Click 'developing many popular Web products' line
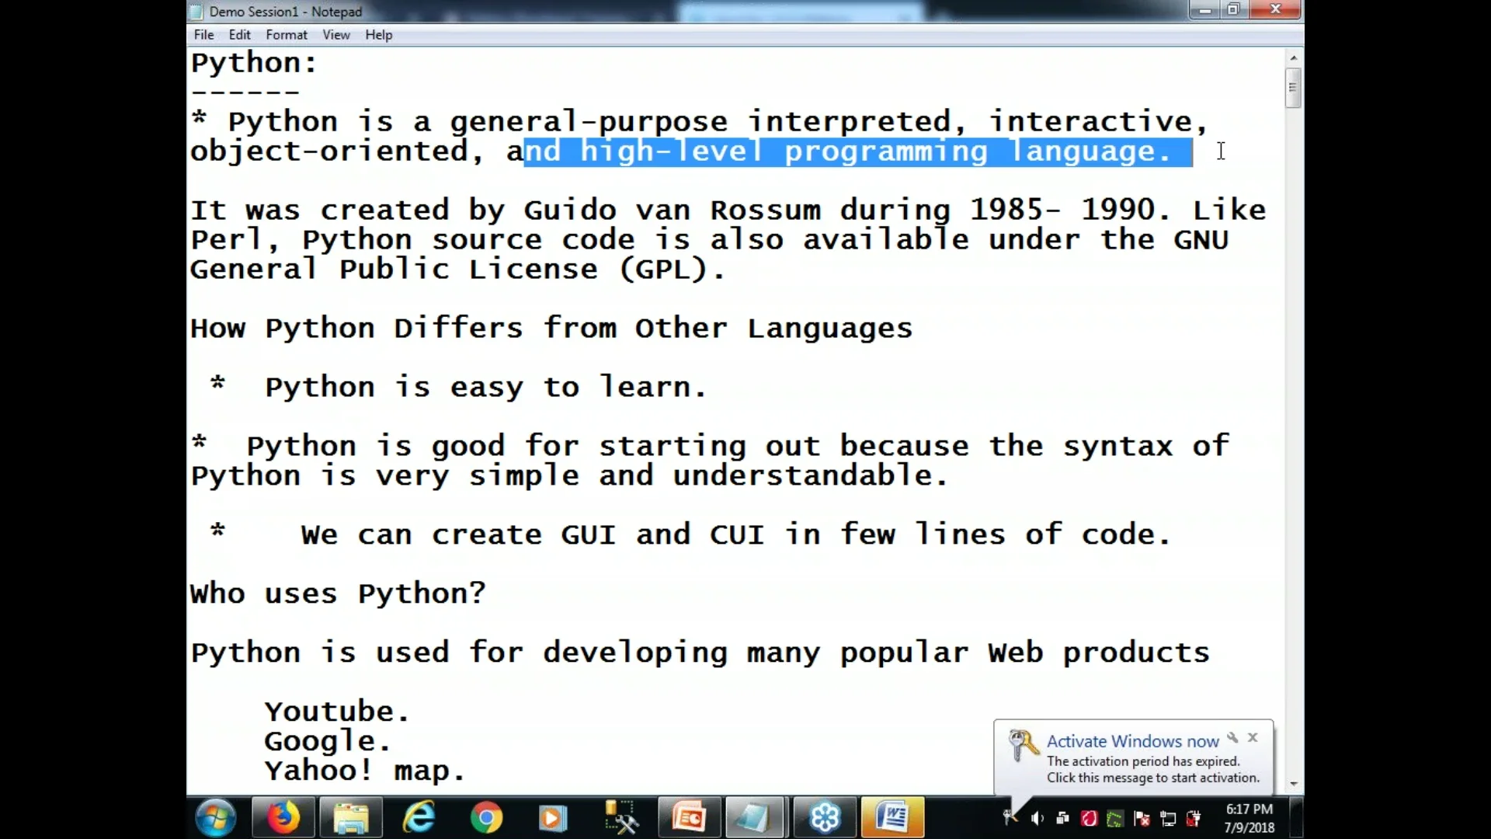Screen dimensions: 1491x839 pyautogui.click(x=876, y=653)
